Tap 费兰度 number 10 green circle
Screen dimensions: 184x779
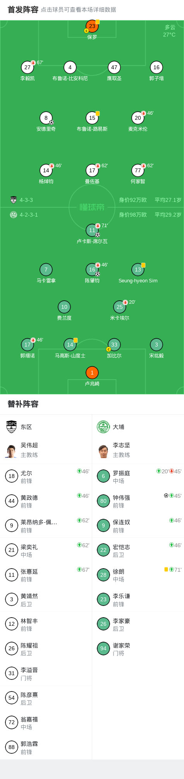coord(64,307)
